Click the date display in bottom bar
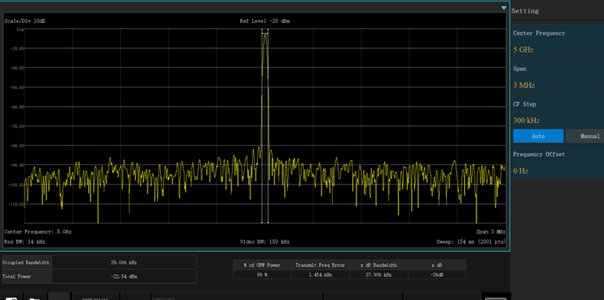Image resolution: width=604 pixels, height=300 pixels. tap(96, 298)
